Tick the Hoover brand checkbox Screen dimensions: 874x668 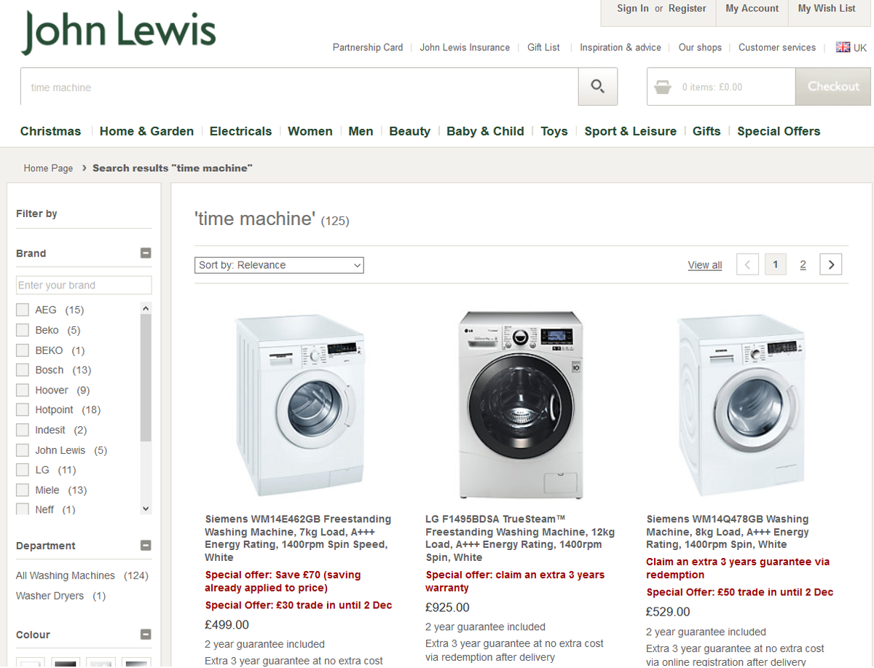pyautogui.click(x=23, y=390)
